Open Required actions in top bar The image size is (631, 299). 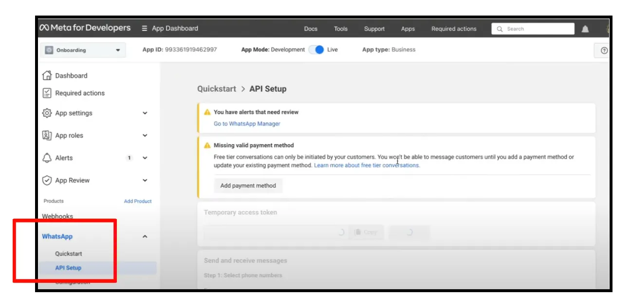(x=454, y=29)
